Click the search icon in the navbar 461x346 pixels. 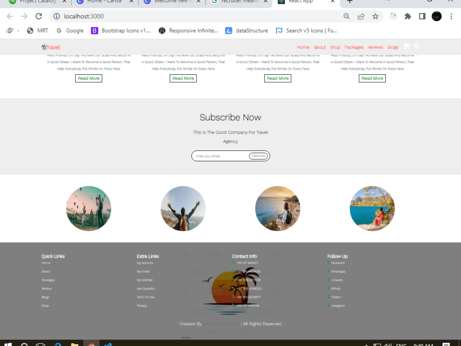[x=416, y=47]
